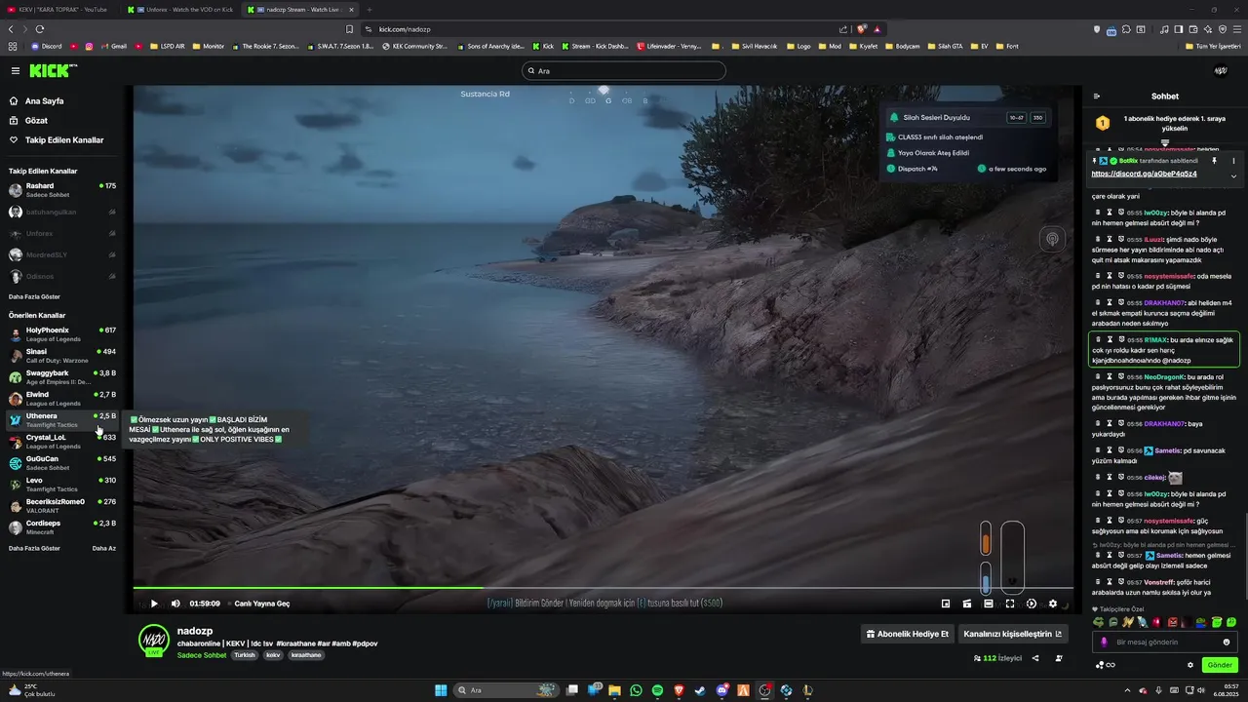Open WhatsApp from the taskbar
This screenshot has height=702, width=1248.
click(x=636, y=690)
